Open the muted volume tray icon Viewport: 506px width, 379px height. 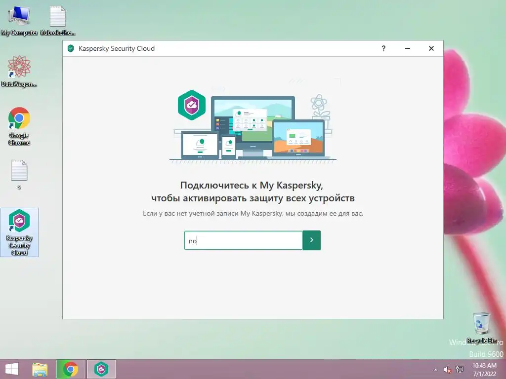click(x=447, y=370)
